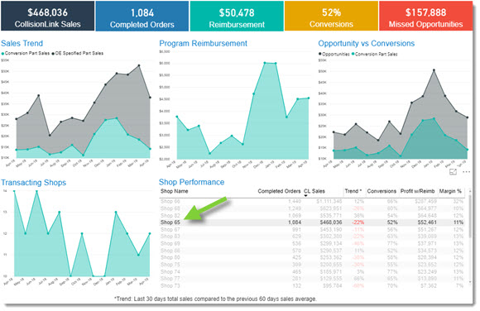Click sort arrow under CL Sales header
This screenshot has width=480, height=311.
tap(305, 196)
